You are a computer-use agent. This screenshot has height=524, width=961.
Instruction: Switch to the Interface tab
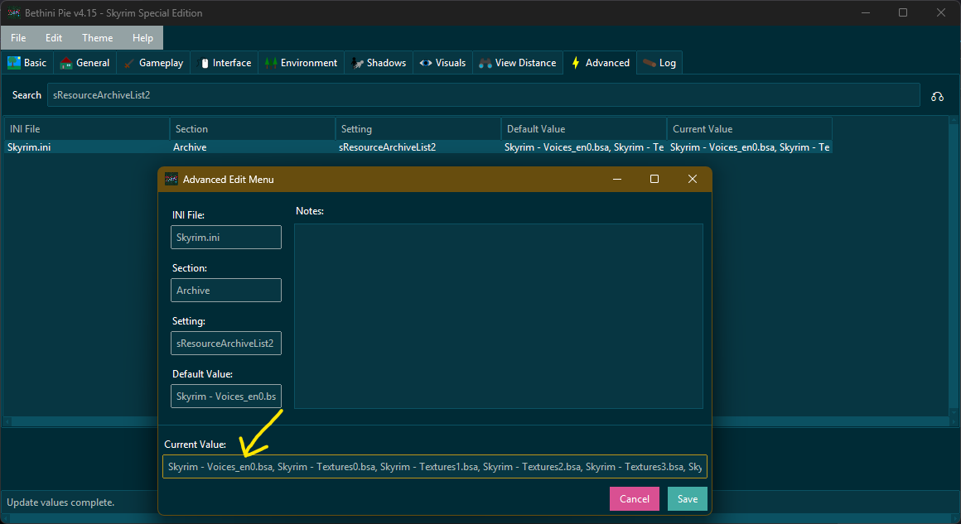(225, 62)
